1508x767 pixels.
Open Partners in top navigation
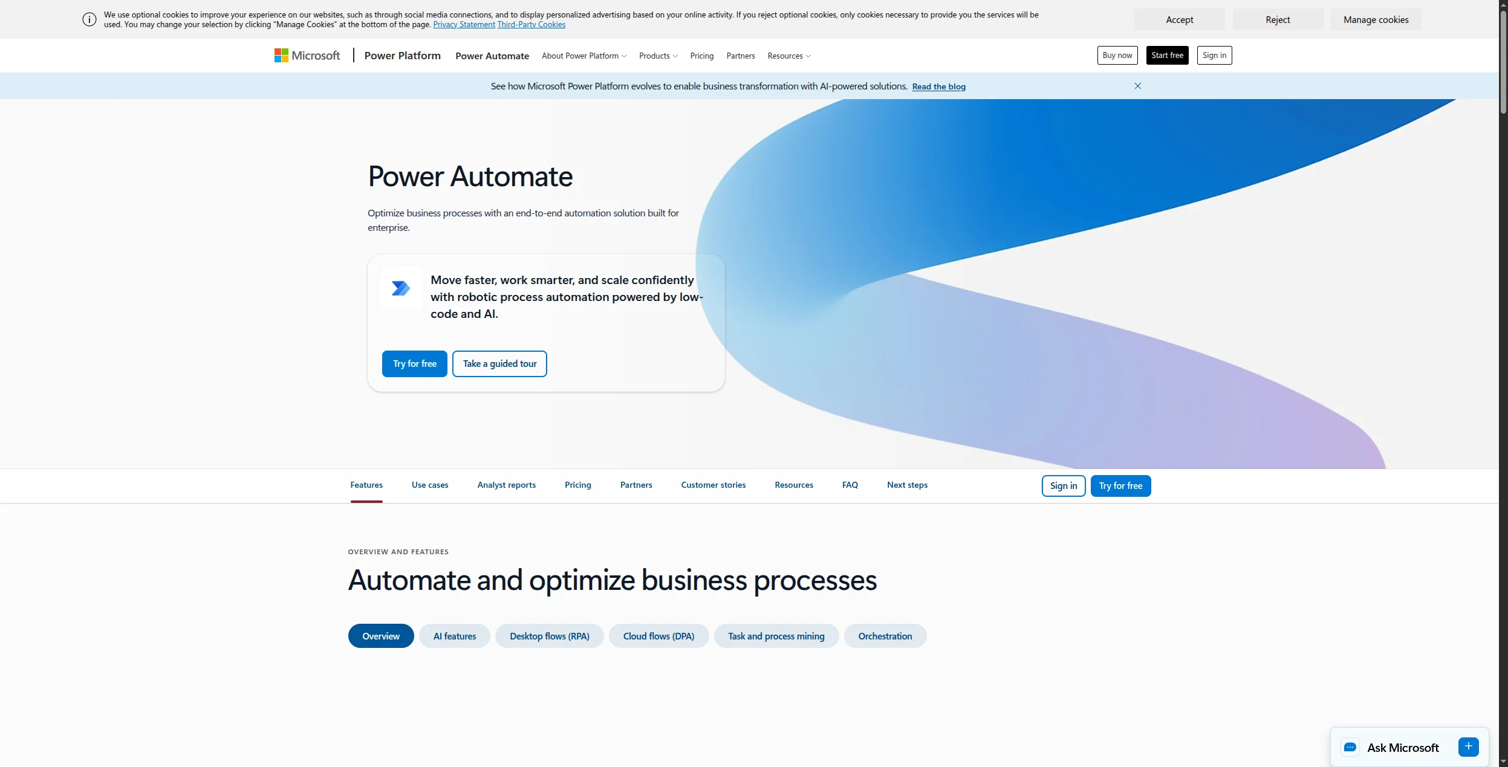[741, 56]
